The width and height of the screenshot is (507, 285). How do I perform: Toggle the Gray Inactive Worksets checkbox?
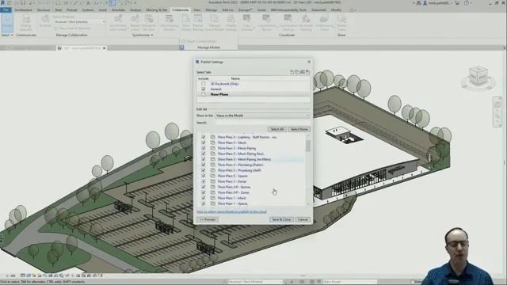[56, 28]
